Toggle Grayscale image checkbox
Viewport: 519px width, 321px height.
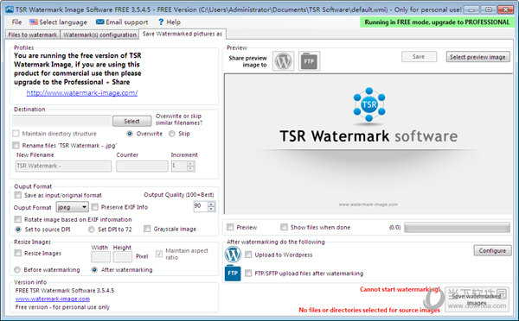pos(147,229)
